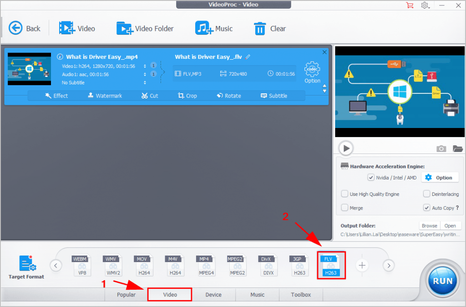This screenshot has height=307, width=466.
Task: Show previous formats with left arrow
Action: 56,265
